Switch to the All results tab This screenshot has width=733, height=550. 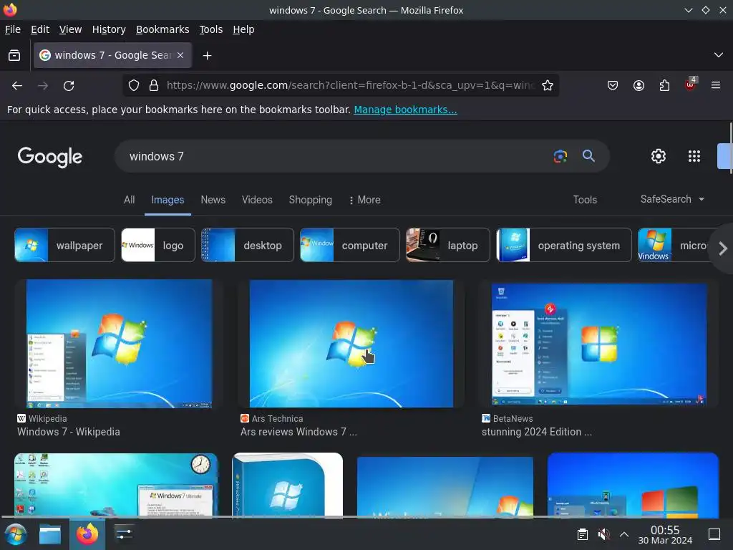[130, 200]
